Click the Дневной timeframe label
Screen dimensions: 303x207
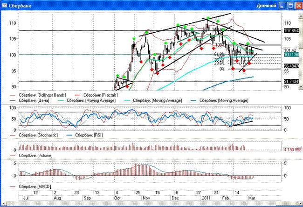[x=266, y=6]
